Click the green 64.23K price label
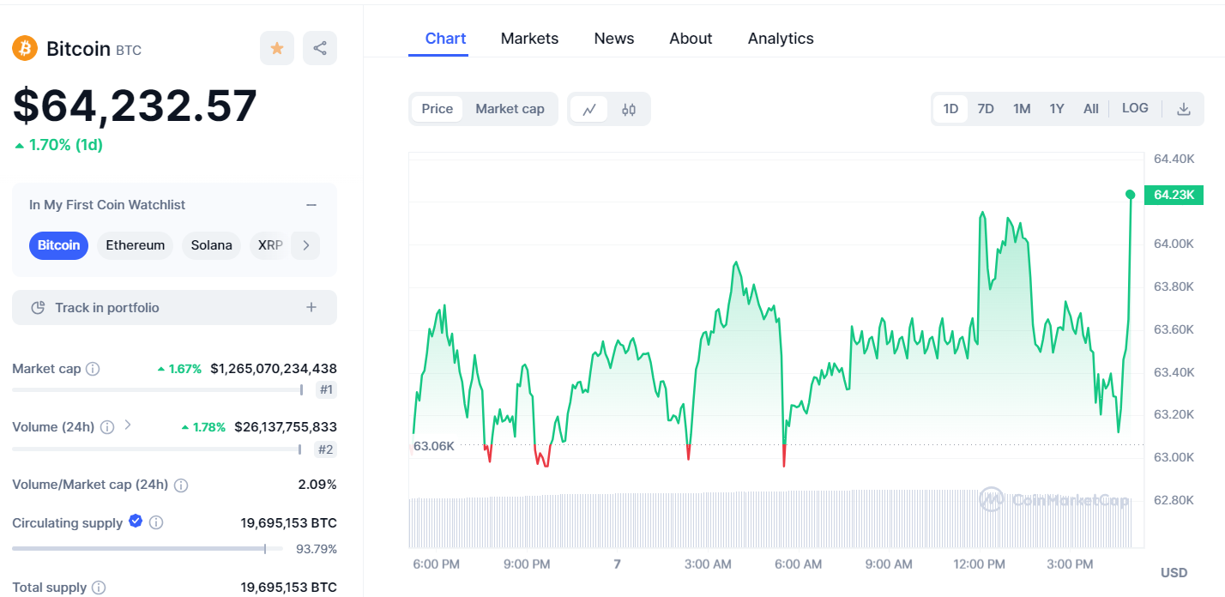The image size is (1225, 597). pos(1174,196)
